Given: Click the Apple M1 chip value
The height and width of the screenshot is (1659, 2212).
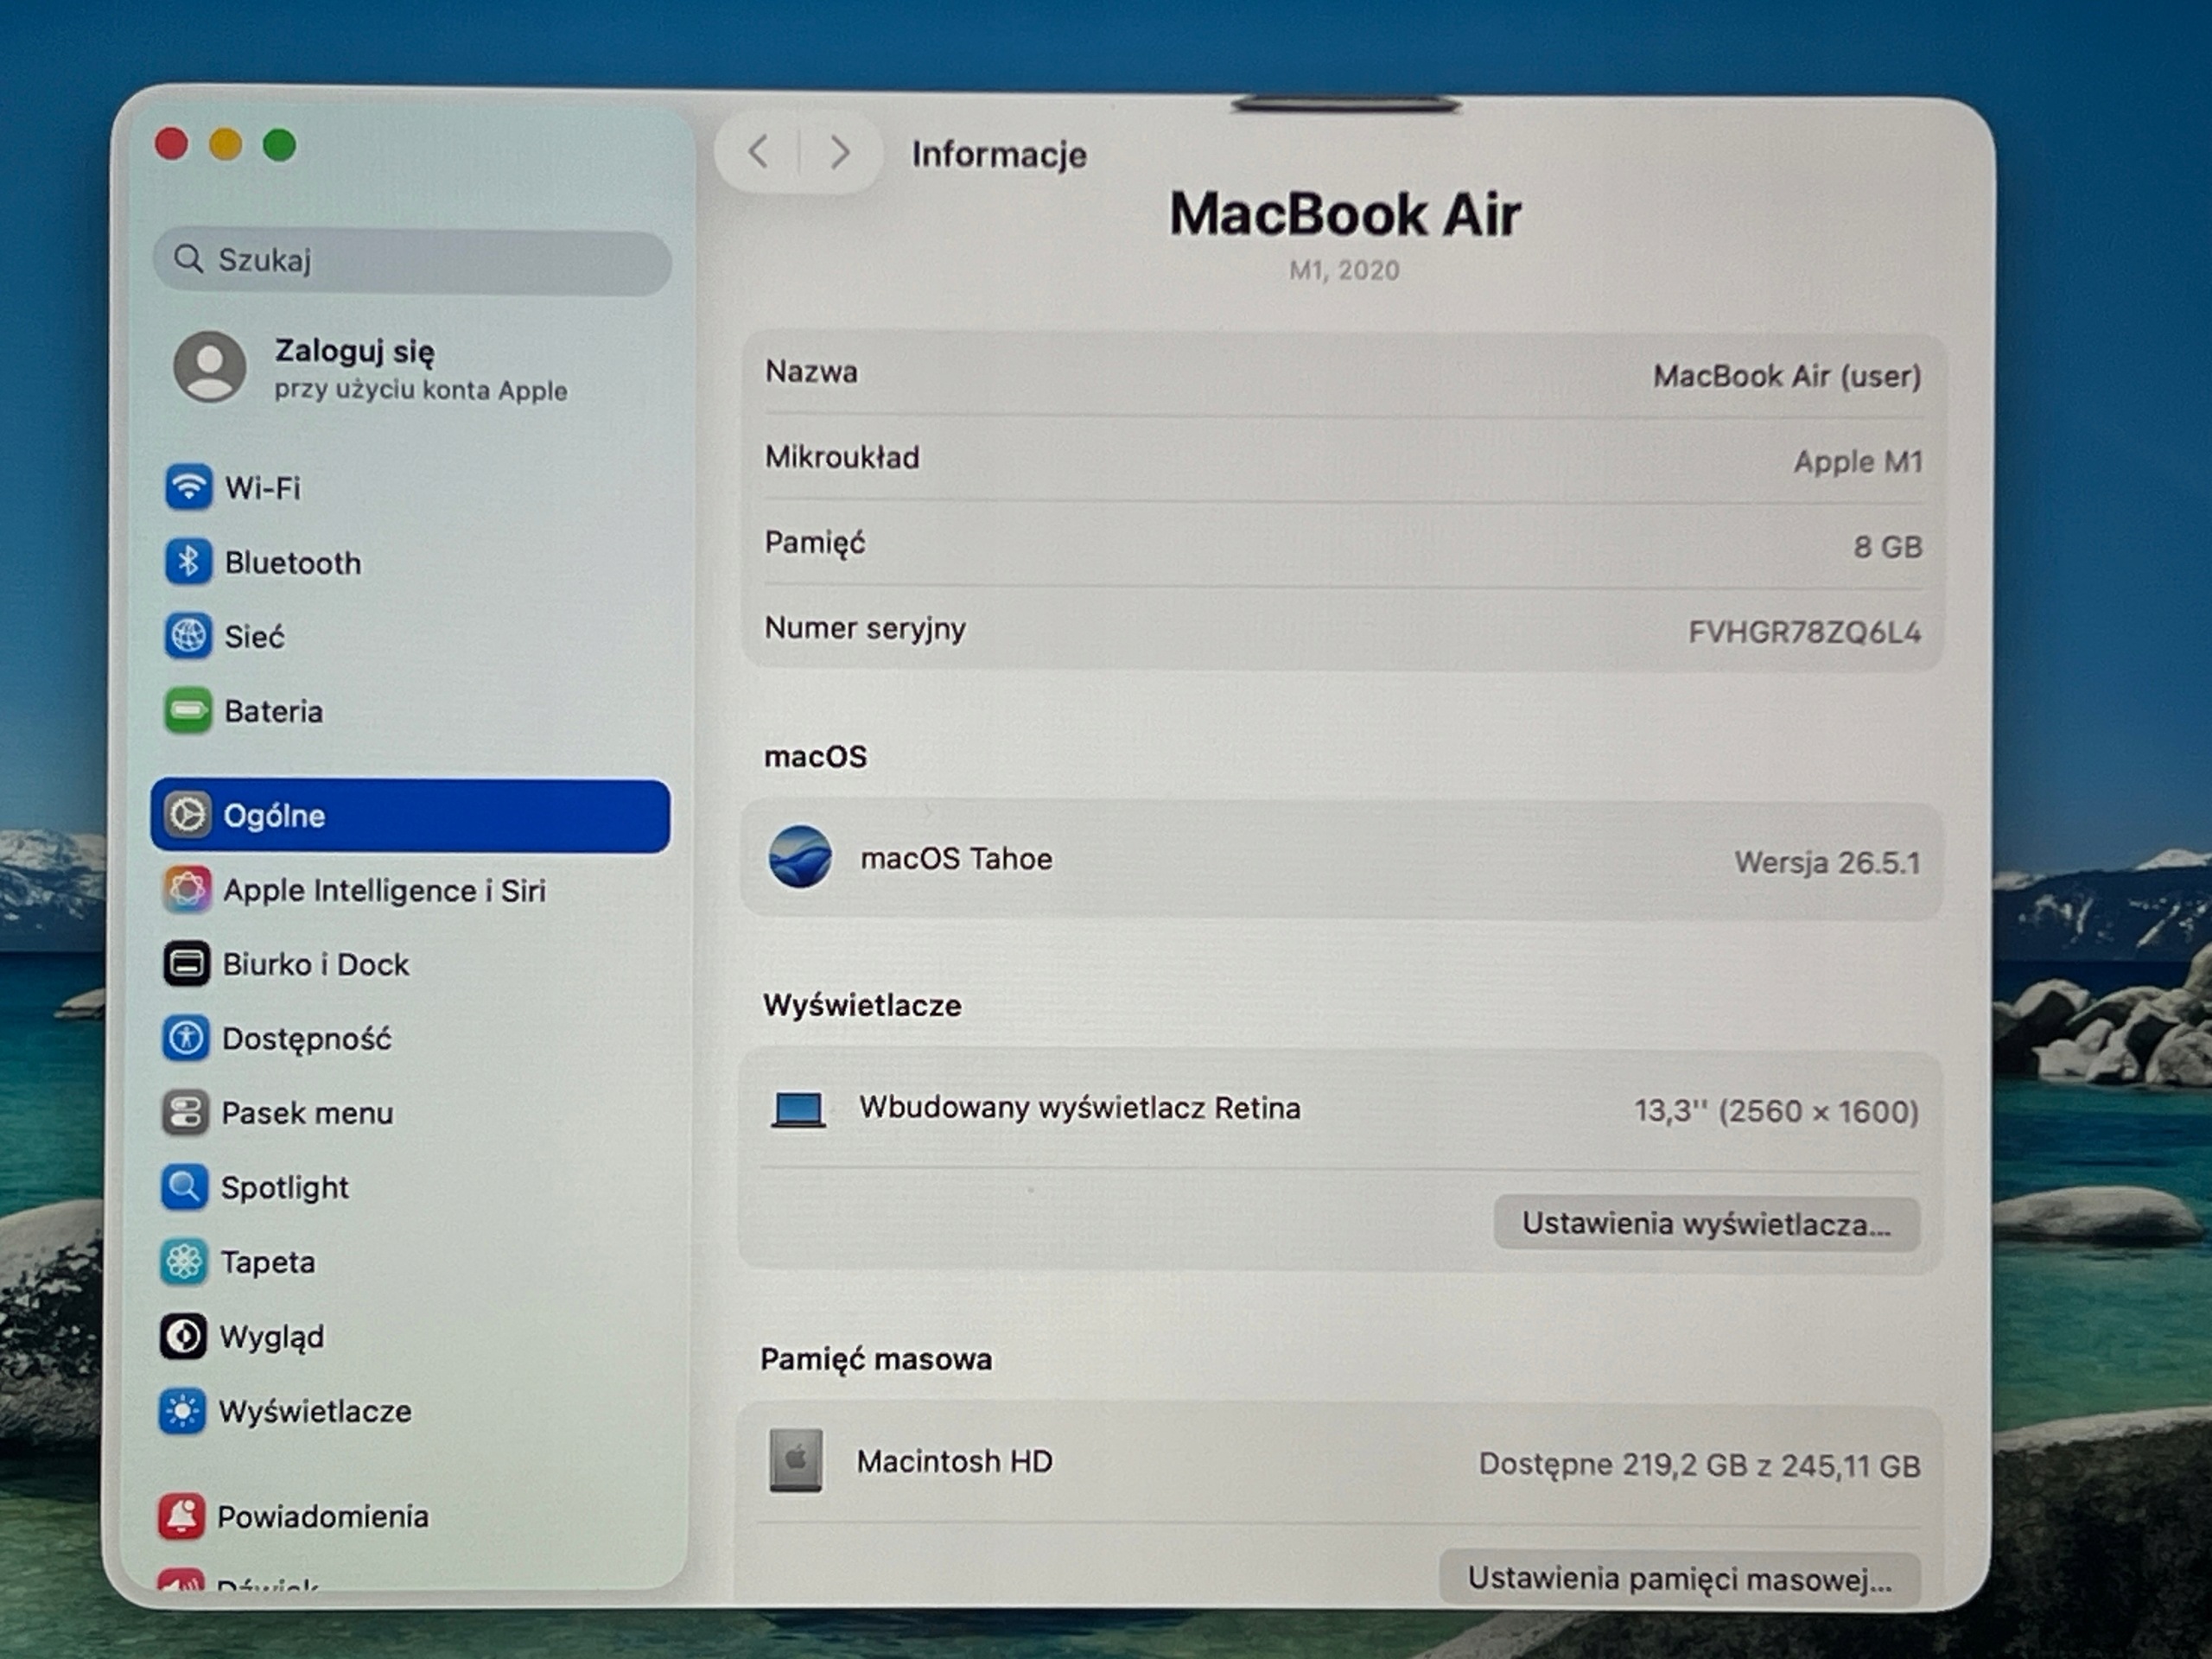Looking at the screenshot, I should pos(1858,462).
